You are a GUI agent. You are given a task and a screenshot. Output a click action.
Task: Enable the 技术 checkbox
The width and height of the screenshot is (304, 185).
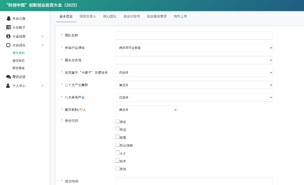117,160
